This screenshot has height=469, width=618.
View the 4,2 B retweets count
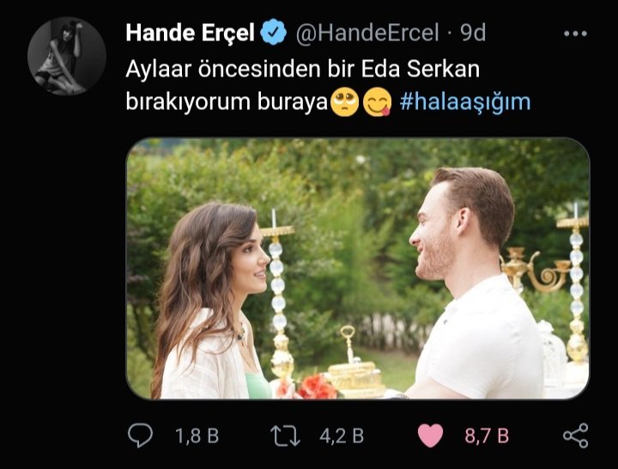click(x=342, y=435)
